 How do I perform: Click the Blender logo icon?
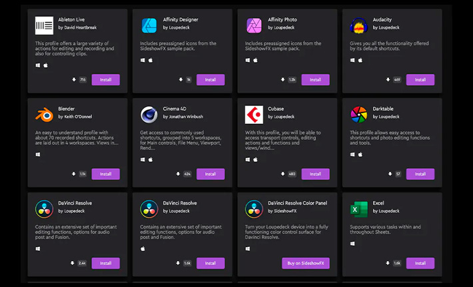45,115
